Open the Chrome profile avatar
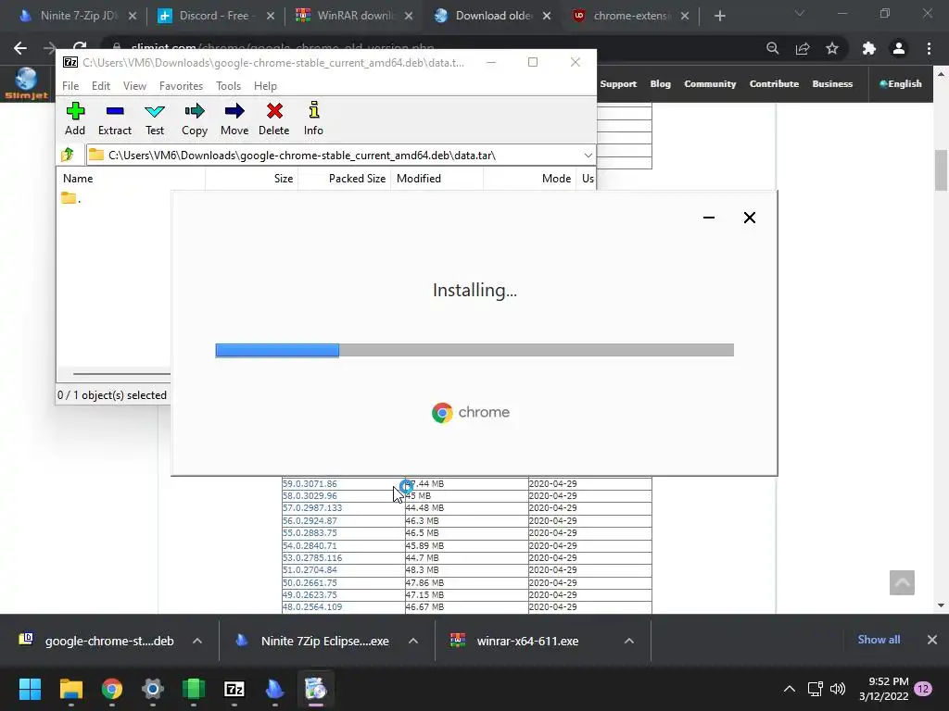This screenshot has height=711, width=949. (x=899, y=48)
